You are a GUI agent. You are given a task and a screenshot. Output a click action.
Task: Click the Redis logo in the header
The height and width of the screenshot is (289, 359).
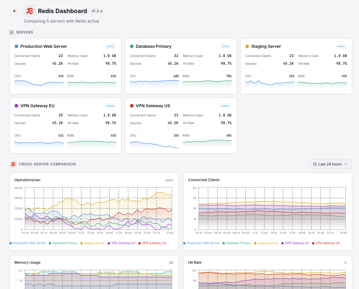point(29,11)
